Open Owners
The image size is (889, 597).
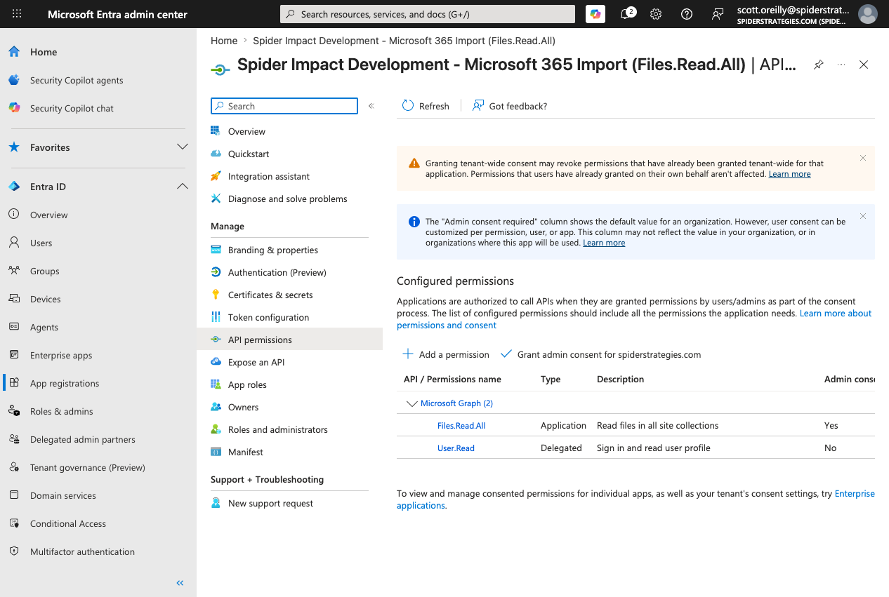243,407
